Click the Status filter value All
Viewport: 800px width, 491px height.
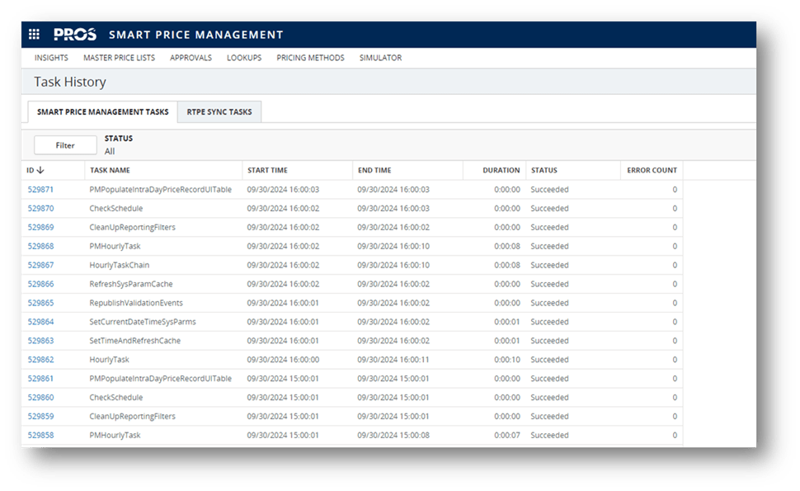click(110, 151)
